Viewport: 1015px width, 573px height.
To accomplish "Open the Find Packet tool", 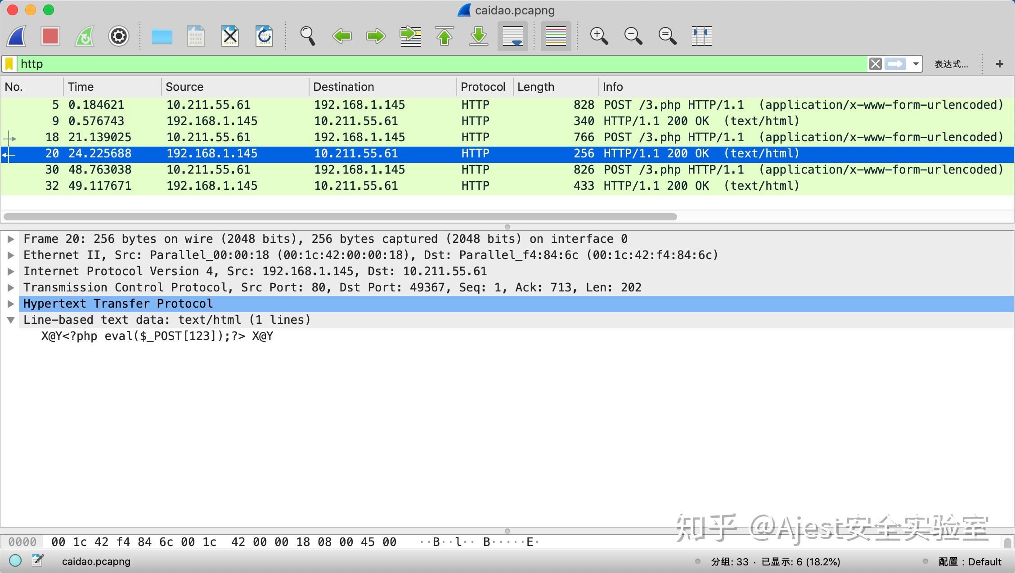I will [307, 36].
